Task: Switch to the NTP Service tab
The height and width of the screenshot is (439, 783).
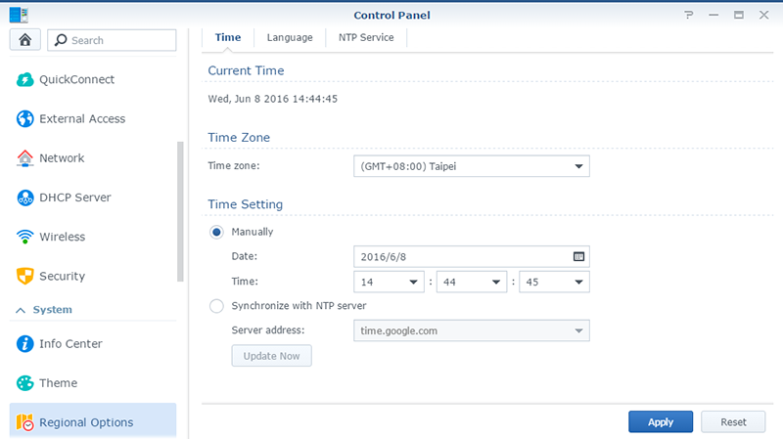Action: pos(359,37)
